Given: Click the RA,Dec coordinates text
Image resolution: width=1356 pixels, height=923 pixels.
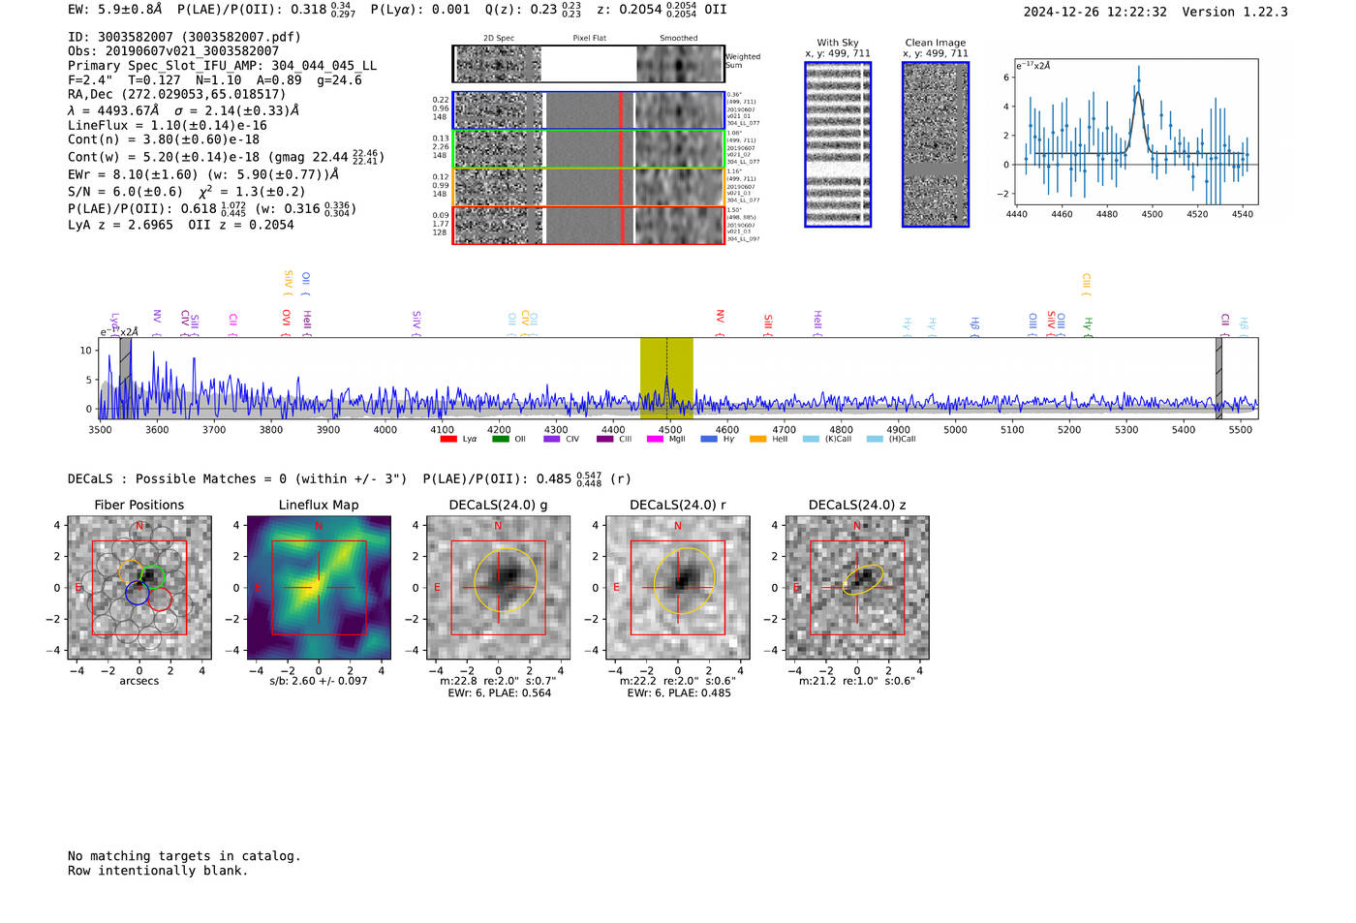Looking at the screenshot, I should coord(177,94).
